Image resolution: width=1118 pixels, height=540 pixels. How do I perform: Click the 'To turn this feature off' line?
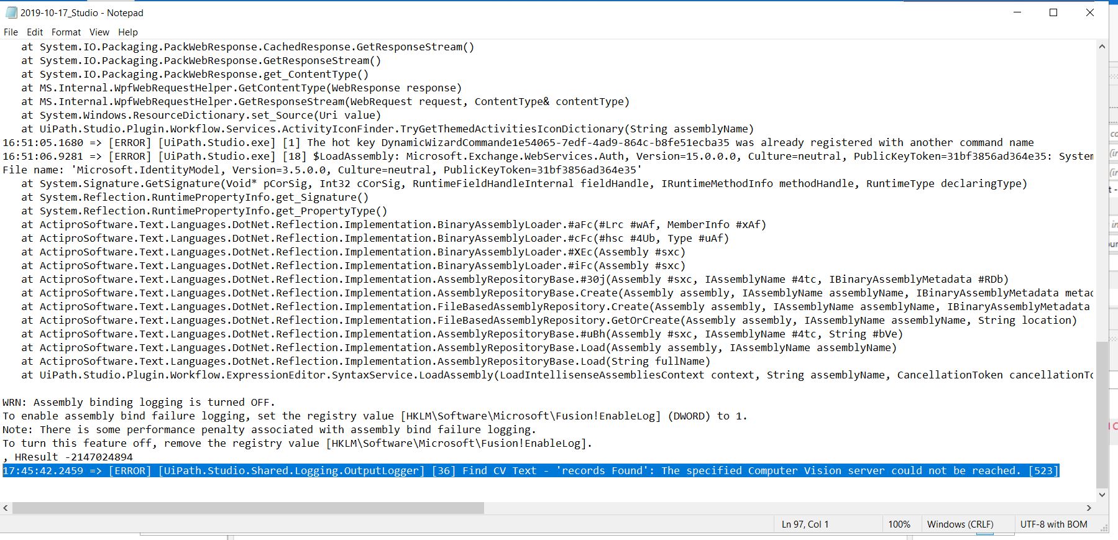click(297, 444)
